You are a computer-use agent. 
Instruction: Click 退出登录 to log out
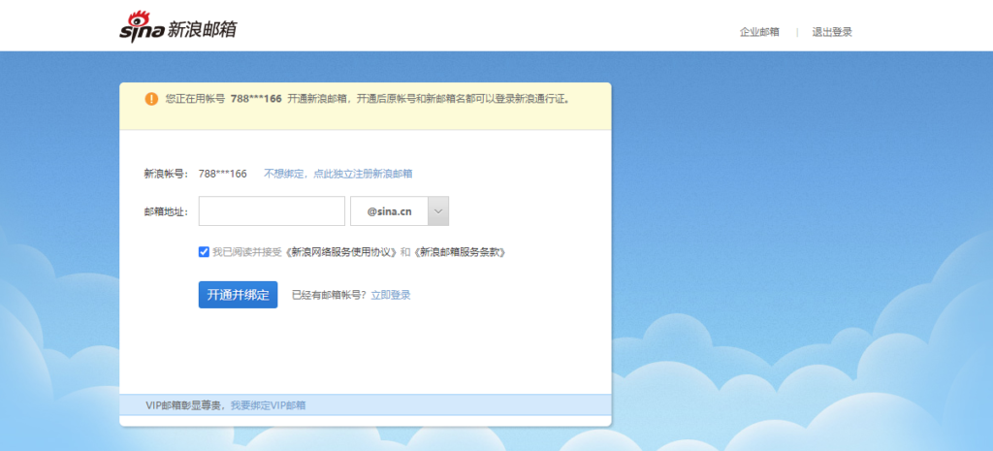(x=832, y=32)
